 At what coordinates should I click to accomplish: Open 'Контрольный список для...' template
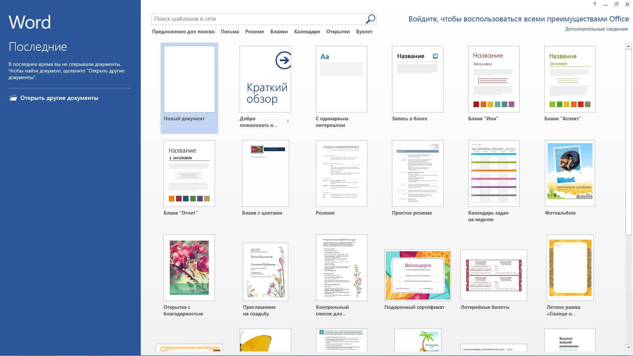click(342, 268)
